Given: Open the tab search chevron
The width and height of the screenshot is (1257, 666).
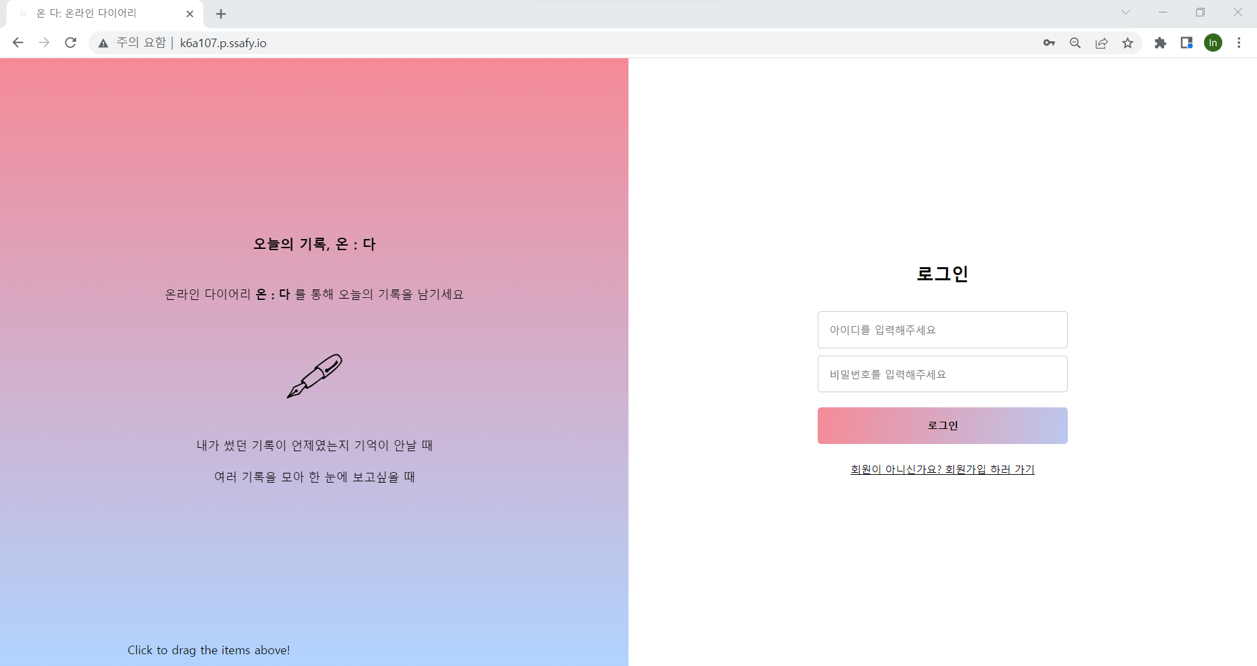Looking at the screenshot, I should pos(1126,12).
